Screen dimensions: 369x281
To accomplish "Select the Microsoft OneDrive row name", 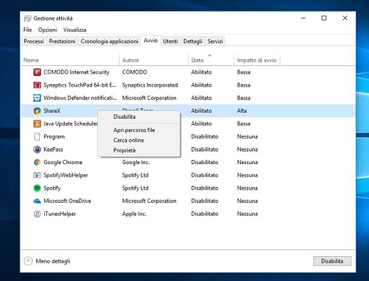I will [x=67, y=201].
